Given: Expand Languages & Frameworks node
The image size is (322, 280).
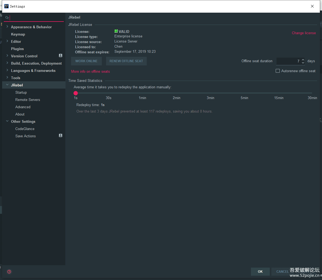Looking at the screenshot, I should click(7, 70).
